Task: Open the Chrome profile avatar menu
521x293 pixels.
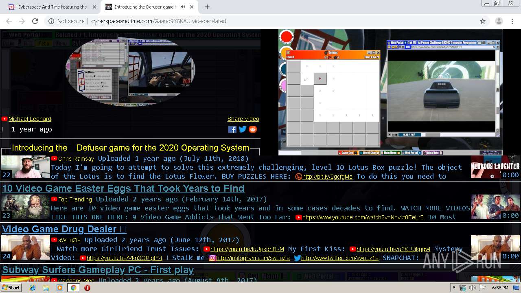Action: click(499, 21)
